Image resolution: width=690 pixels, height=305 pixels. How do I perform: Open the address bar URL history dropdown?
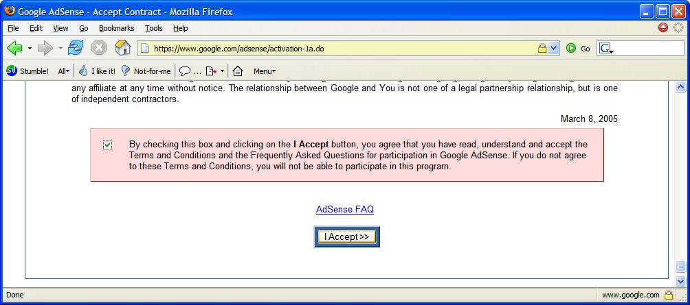pyautogui.click(x=554, y=48)
